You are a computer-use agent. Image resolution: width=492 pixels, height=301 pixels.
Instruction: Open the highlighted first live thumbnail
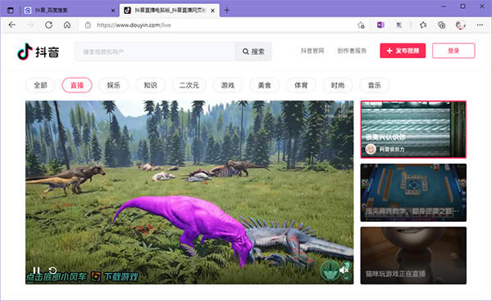point(413,129)
